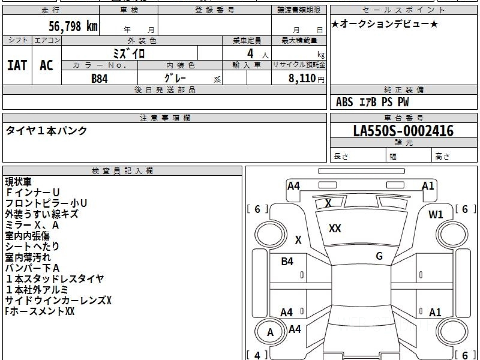Select the セールスポイント header
The image size is (480, 360).
coord(404,10)
